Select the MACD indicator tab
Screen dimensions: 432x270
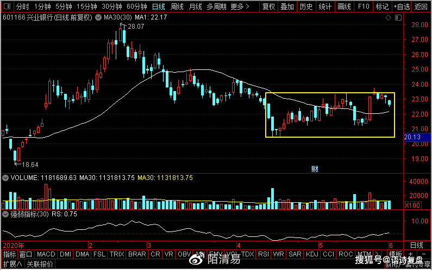46,254
